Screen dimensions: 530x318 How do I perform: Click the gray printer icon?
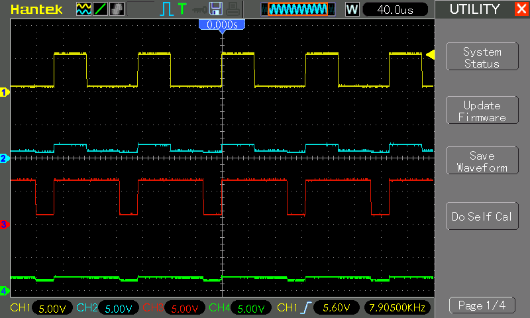[233, 9]
